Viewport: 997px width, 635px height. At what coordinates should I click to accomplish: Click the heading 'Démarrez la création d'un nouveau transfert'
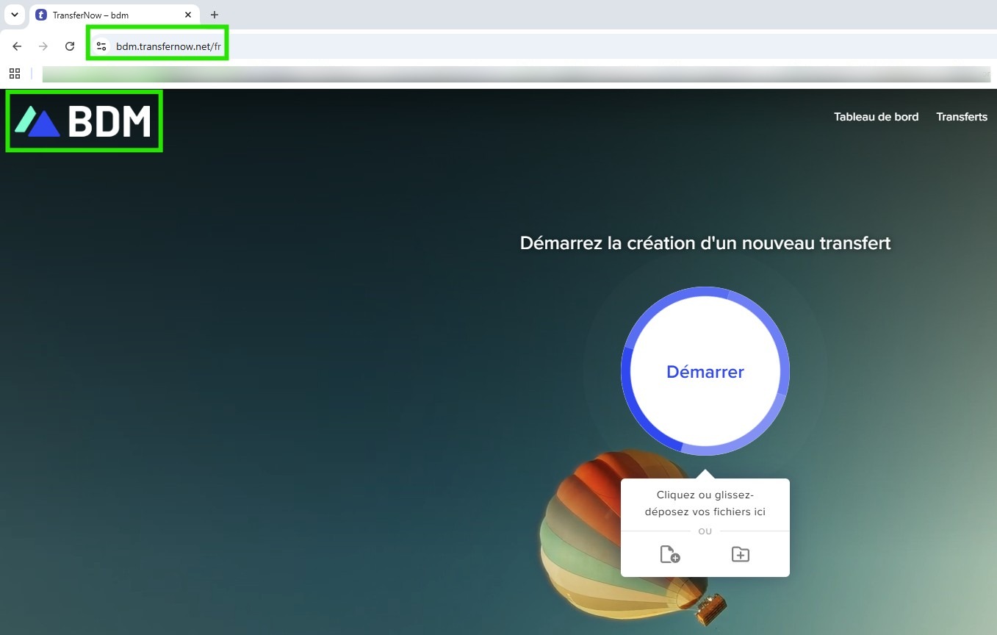pyautogui.click(x=705, y=243)
